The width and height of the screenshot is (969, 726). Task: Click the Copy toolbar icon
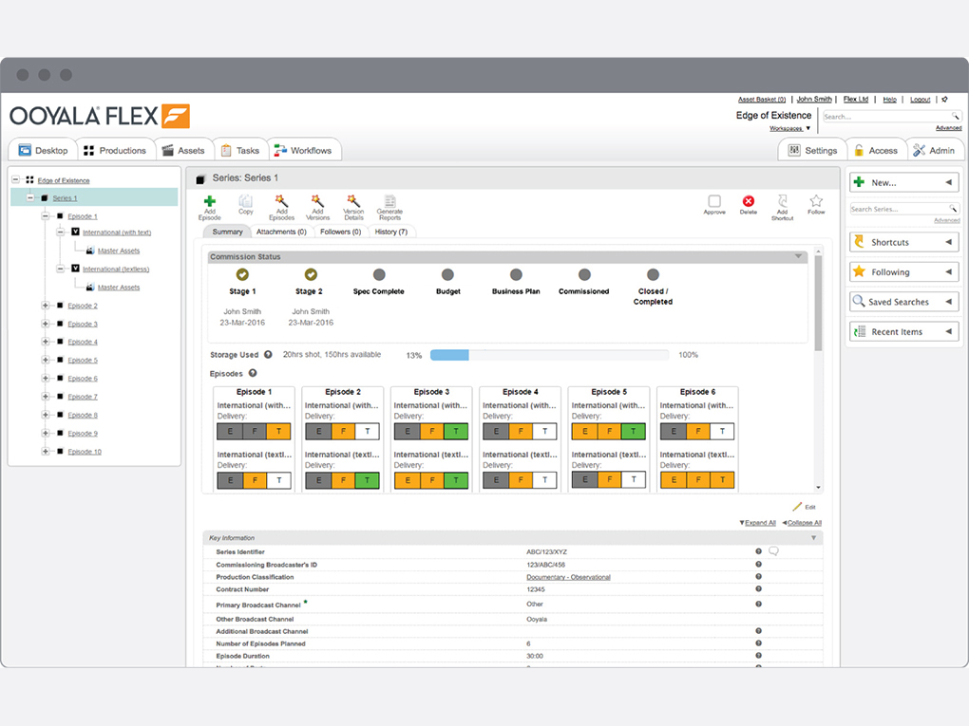(245, 201)
